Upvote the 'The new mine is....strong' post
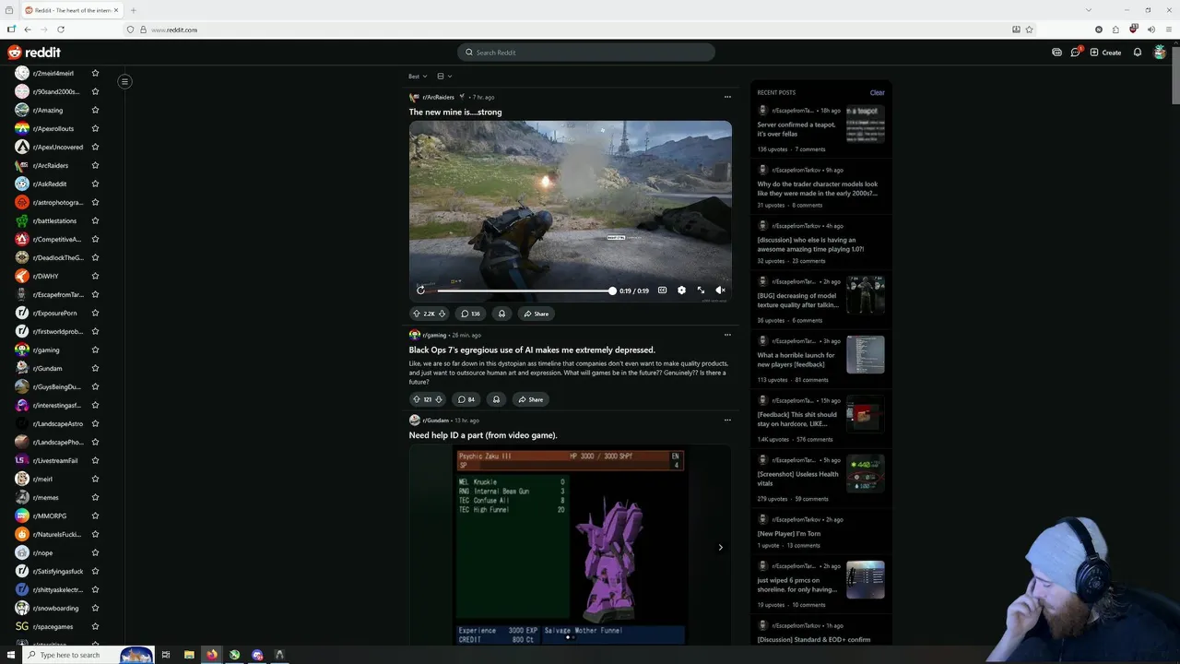The image size is (1180, 664). click(x=417, y=314)
